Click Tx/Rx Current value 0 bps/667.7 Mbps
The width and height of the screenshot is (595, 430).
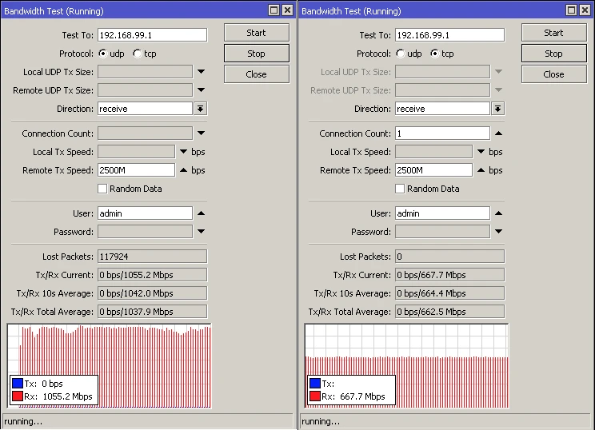click(x=449, y=275)
